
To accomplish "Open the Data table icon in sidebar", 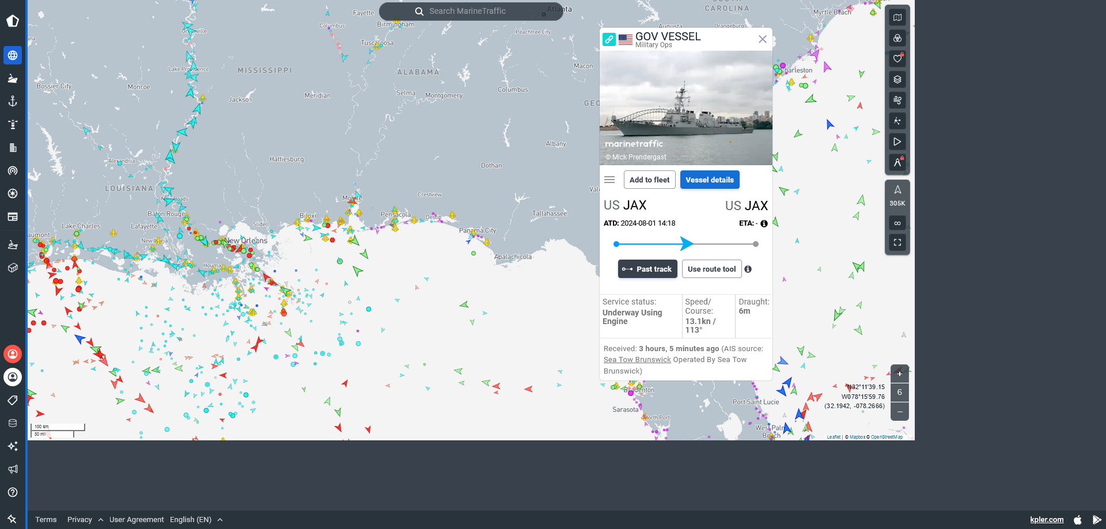I will 13,216.
